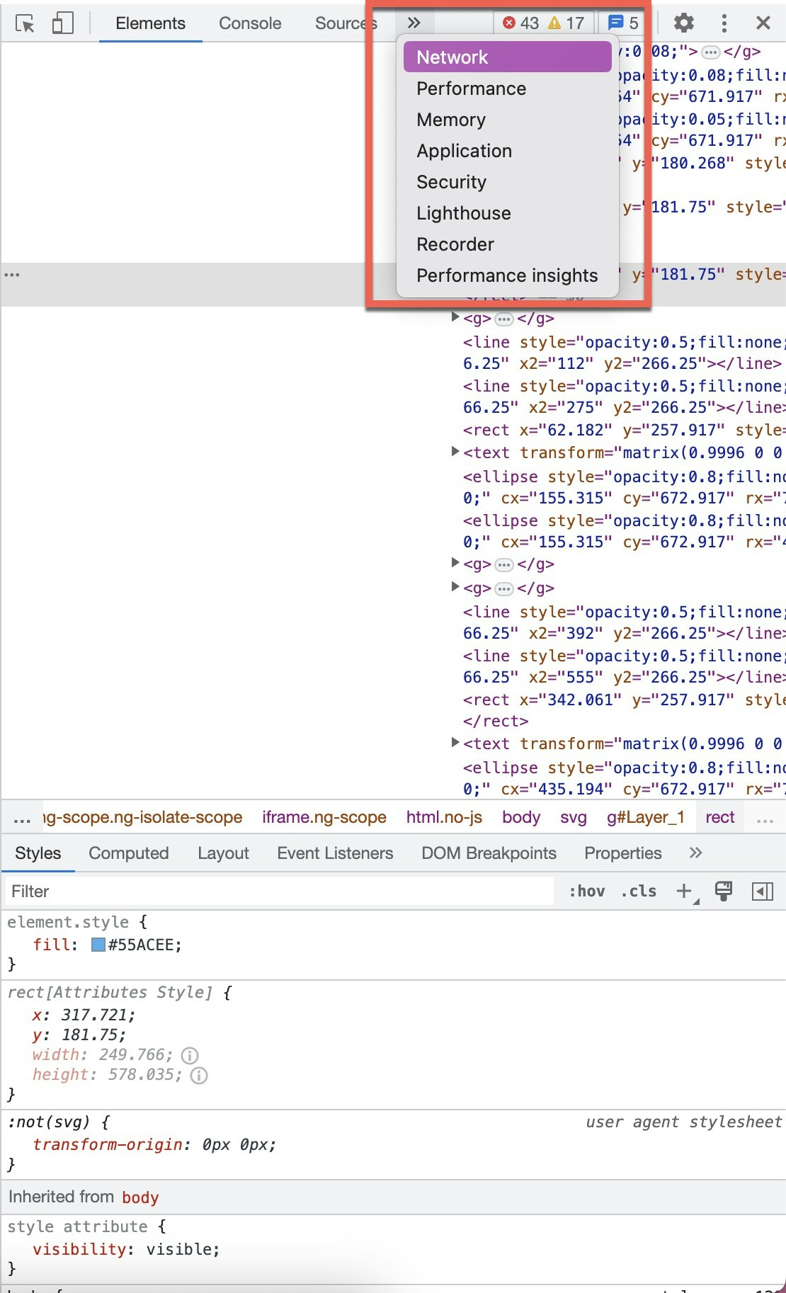The height and width of the screenshot is (1293, 786).
Task: Select Network from the overflow menu
Action: [507, 57]
